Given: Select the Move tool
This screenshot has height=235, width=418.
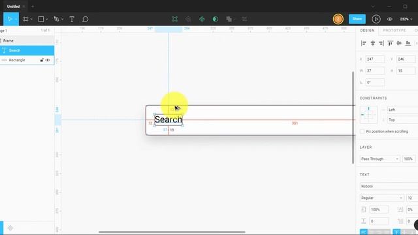Looking at the screenshot, I should coord(10,19).
